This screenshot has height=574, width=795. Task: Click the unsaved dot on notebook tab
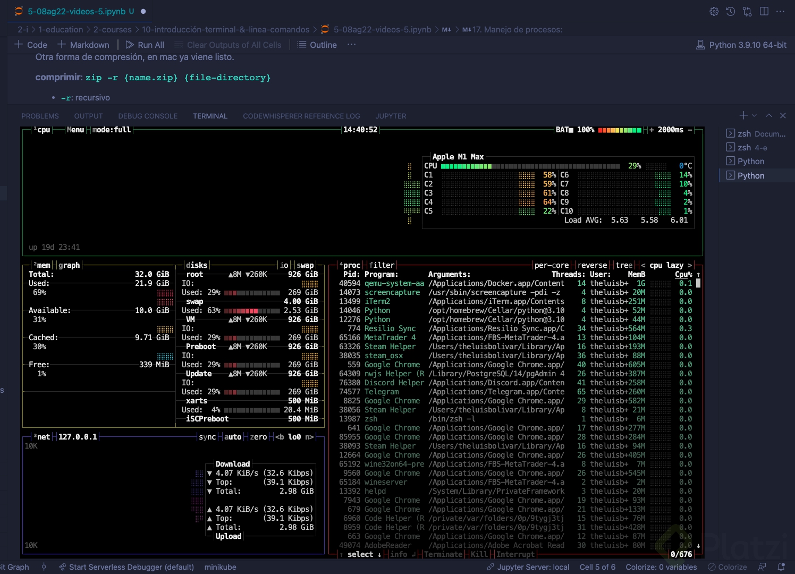[x=143, y=11]
